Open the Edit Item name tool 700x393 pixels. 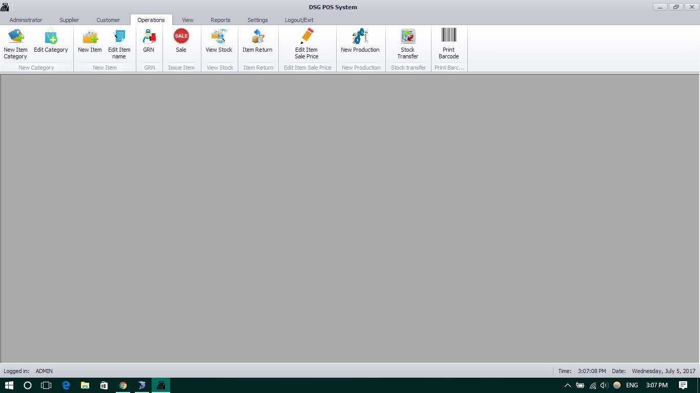pyautogui.click(x=119, y=44)
